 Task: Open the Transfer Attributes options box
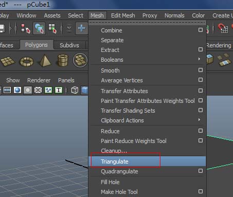click(201, 91)
